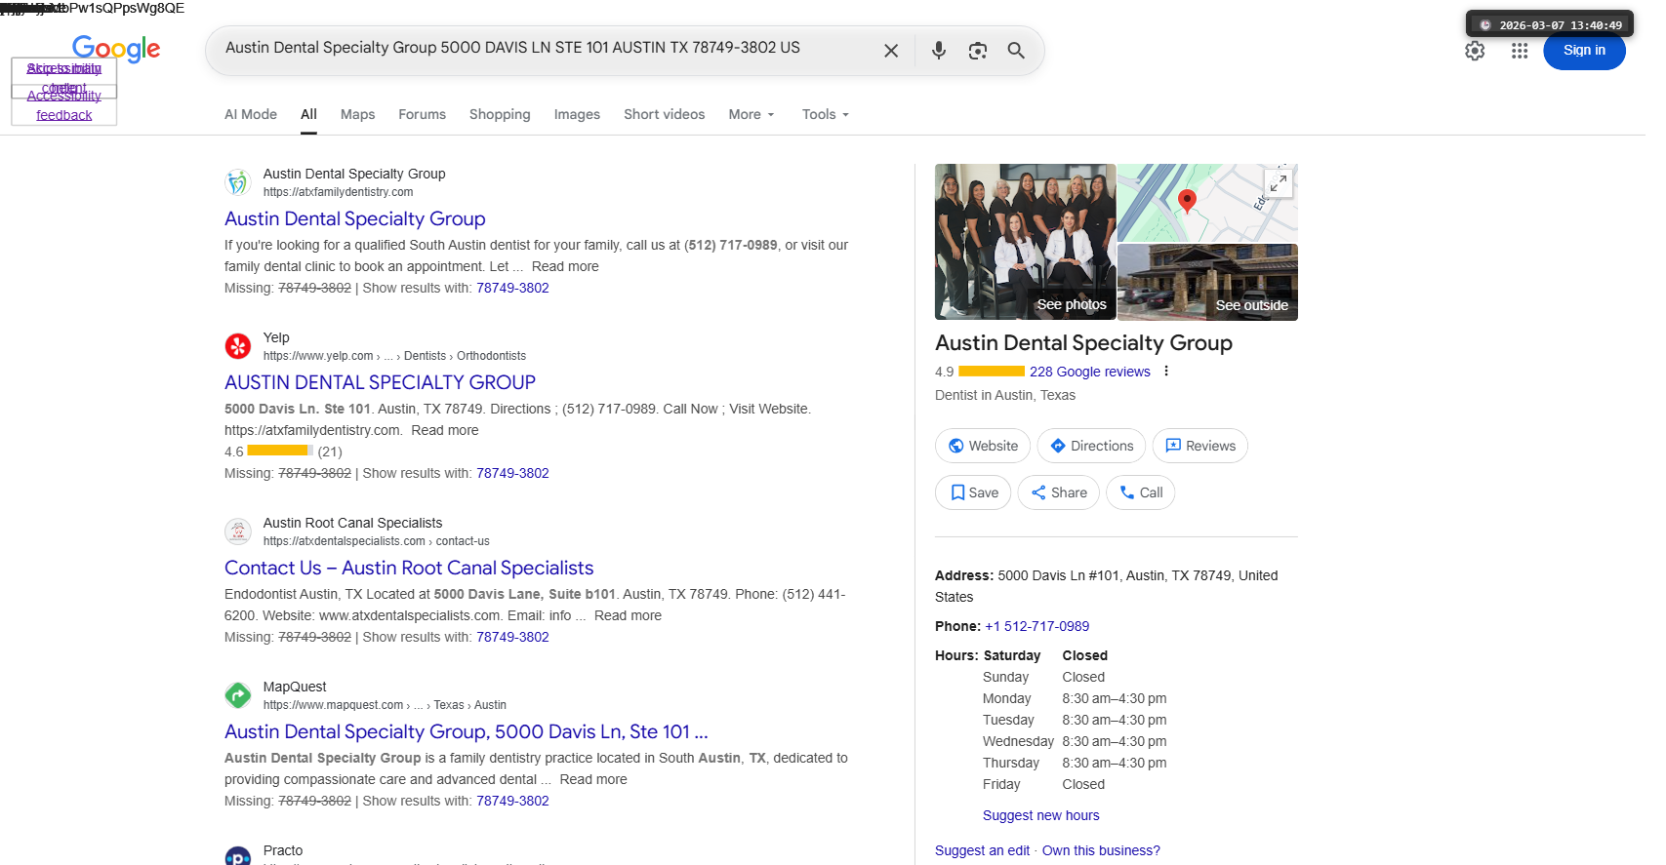Expand Read more on the Yelp snippet
This screenshot has width=1666, height=865.
coord(445,430)
